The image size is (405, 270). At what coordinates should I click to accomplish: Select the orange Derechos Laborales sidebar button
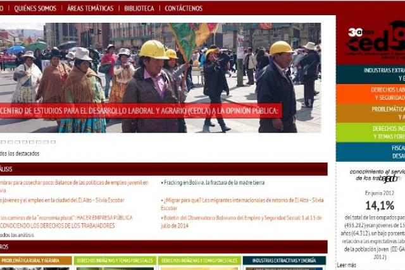[379, 94]
